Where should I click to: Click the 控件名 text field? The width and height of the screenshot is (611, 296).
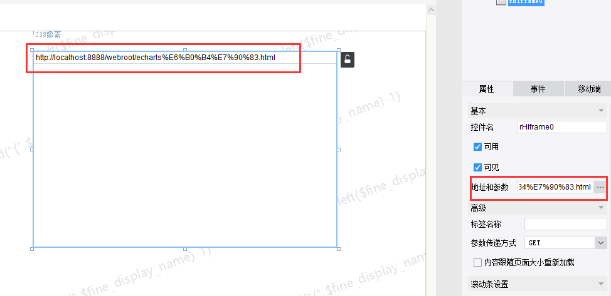pyautogui.click(x=562, y=127)
